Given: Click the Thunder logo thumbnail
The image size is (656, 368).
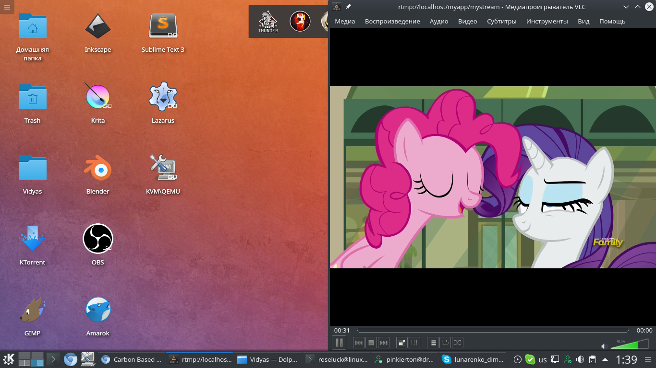Looking at the screenshot, I should (x=268, y=22).
